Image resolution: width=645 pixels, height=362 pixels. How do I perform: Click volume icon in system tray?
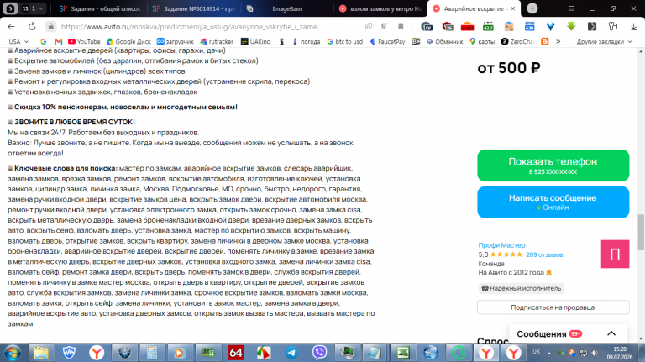pyautogui.click(x=595, y=353)
